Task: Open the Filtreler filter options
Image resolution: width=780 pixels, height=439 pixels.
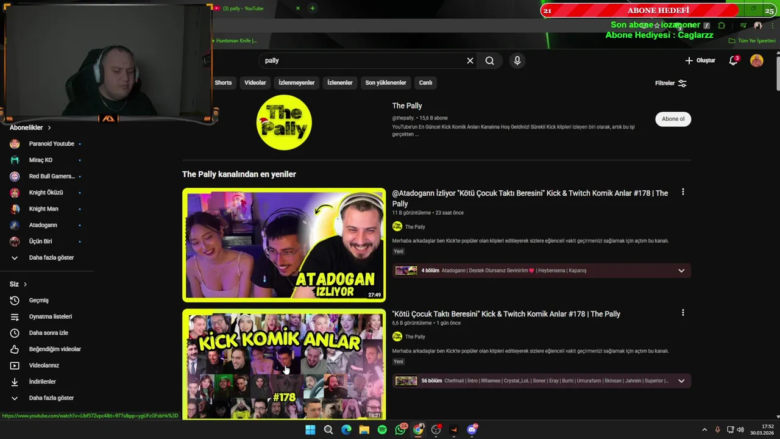Action: click(x=671, y=83)
